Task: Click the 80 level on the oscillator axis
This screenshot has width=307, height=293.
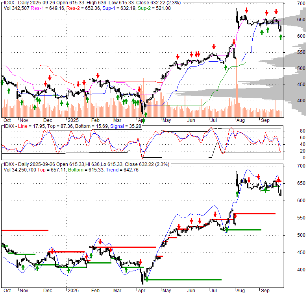Action: 303,131
